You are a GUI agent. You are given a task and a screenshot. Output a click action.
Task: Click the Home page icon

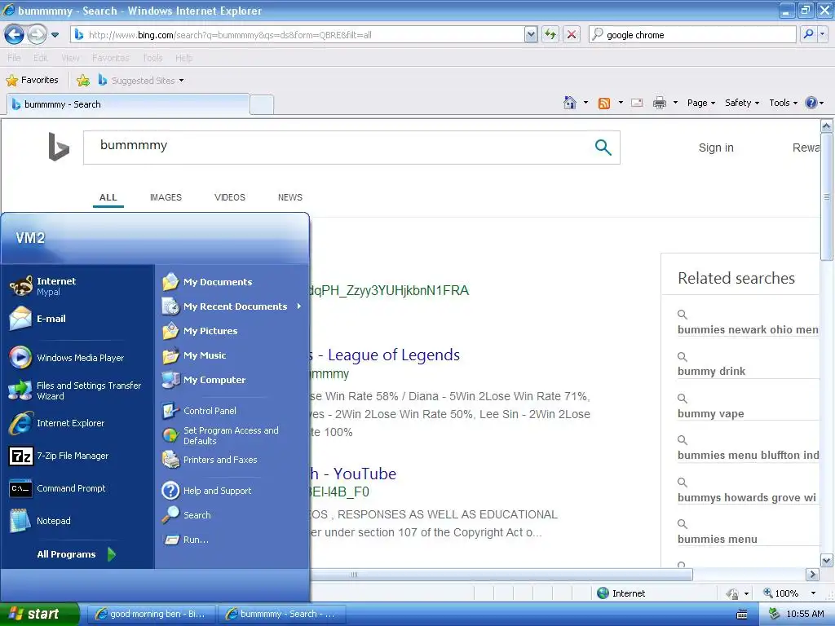pyautogui.click(x=570, y=103)
